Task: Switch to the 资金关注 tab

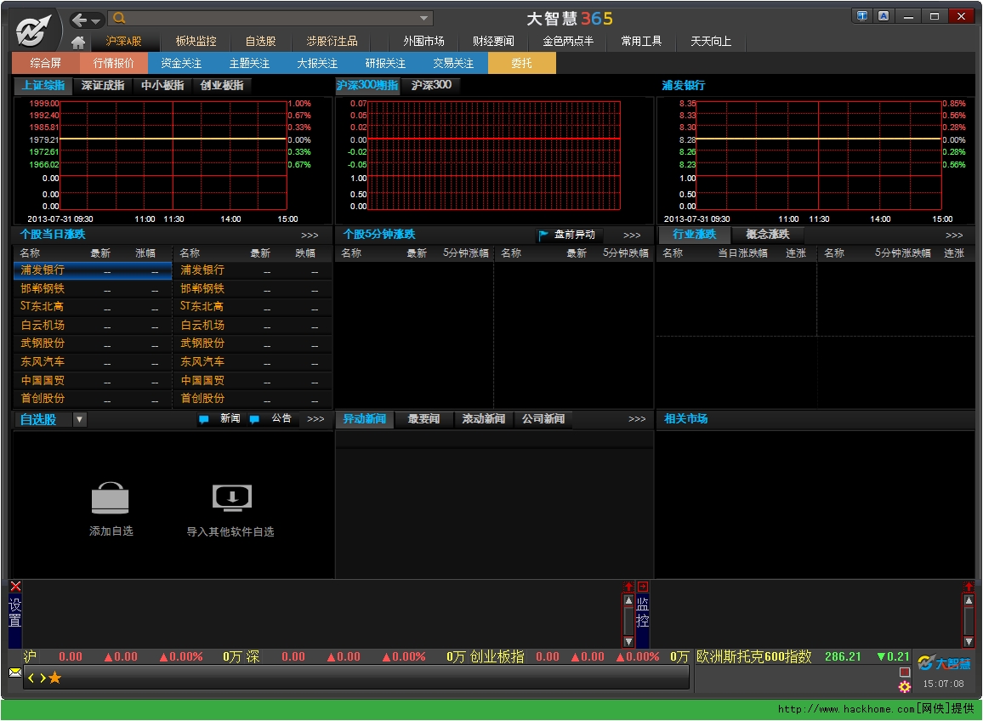Action: pos(181,63)
